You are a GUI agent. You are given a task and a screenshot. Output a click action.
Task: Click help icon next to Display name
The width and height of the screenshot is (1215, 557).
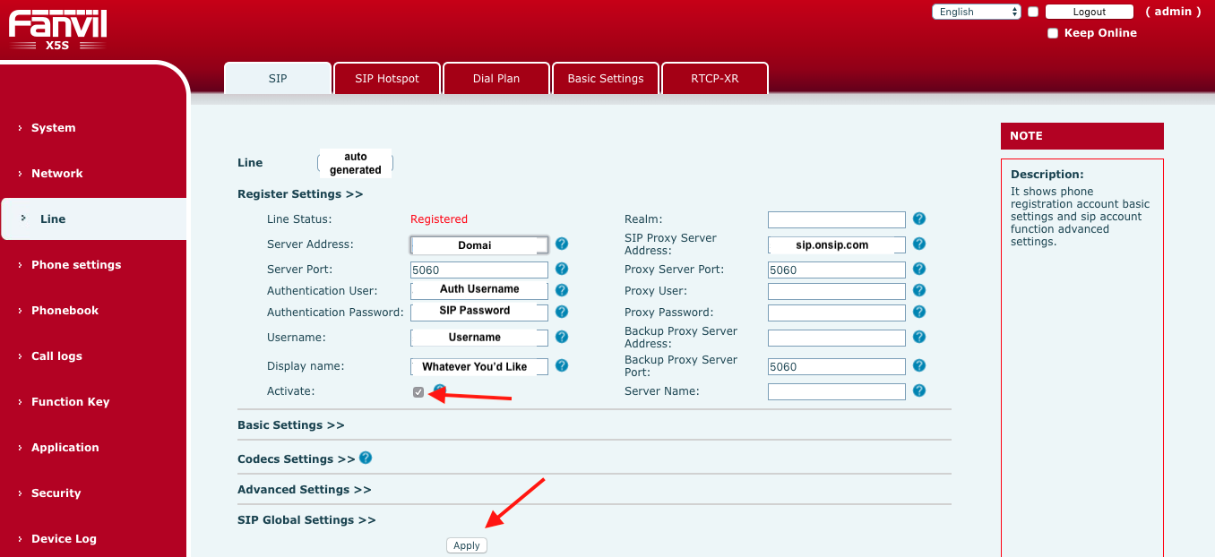[x=562, y=365]
